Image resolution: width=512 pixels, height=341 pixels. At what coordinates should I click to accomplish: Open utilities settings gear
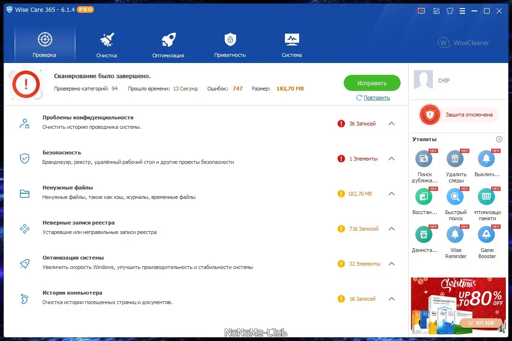(x=499, y=139)
